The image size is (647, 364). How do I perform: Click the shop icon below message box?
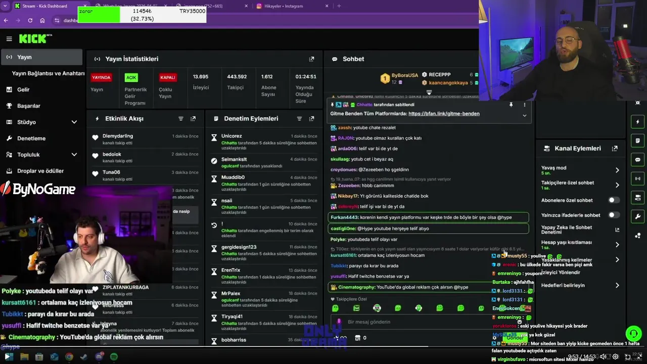click(357, 338)
